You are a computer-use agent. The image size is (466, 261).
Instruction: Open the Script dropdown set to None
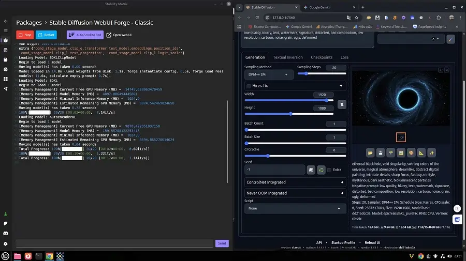tap(295, 208)
